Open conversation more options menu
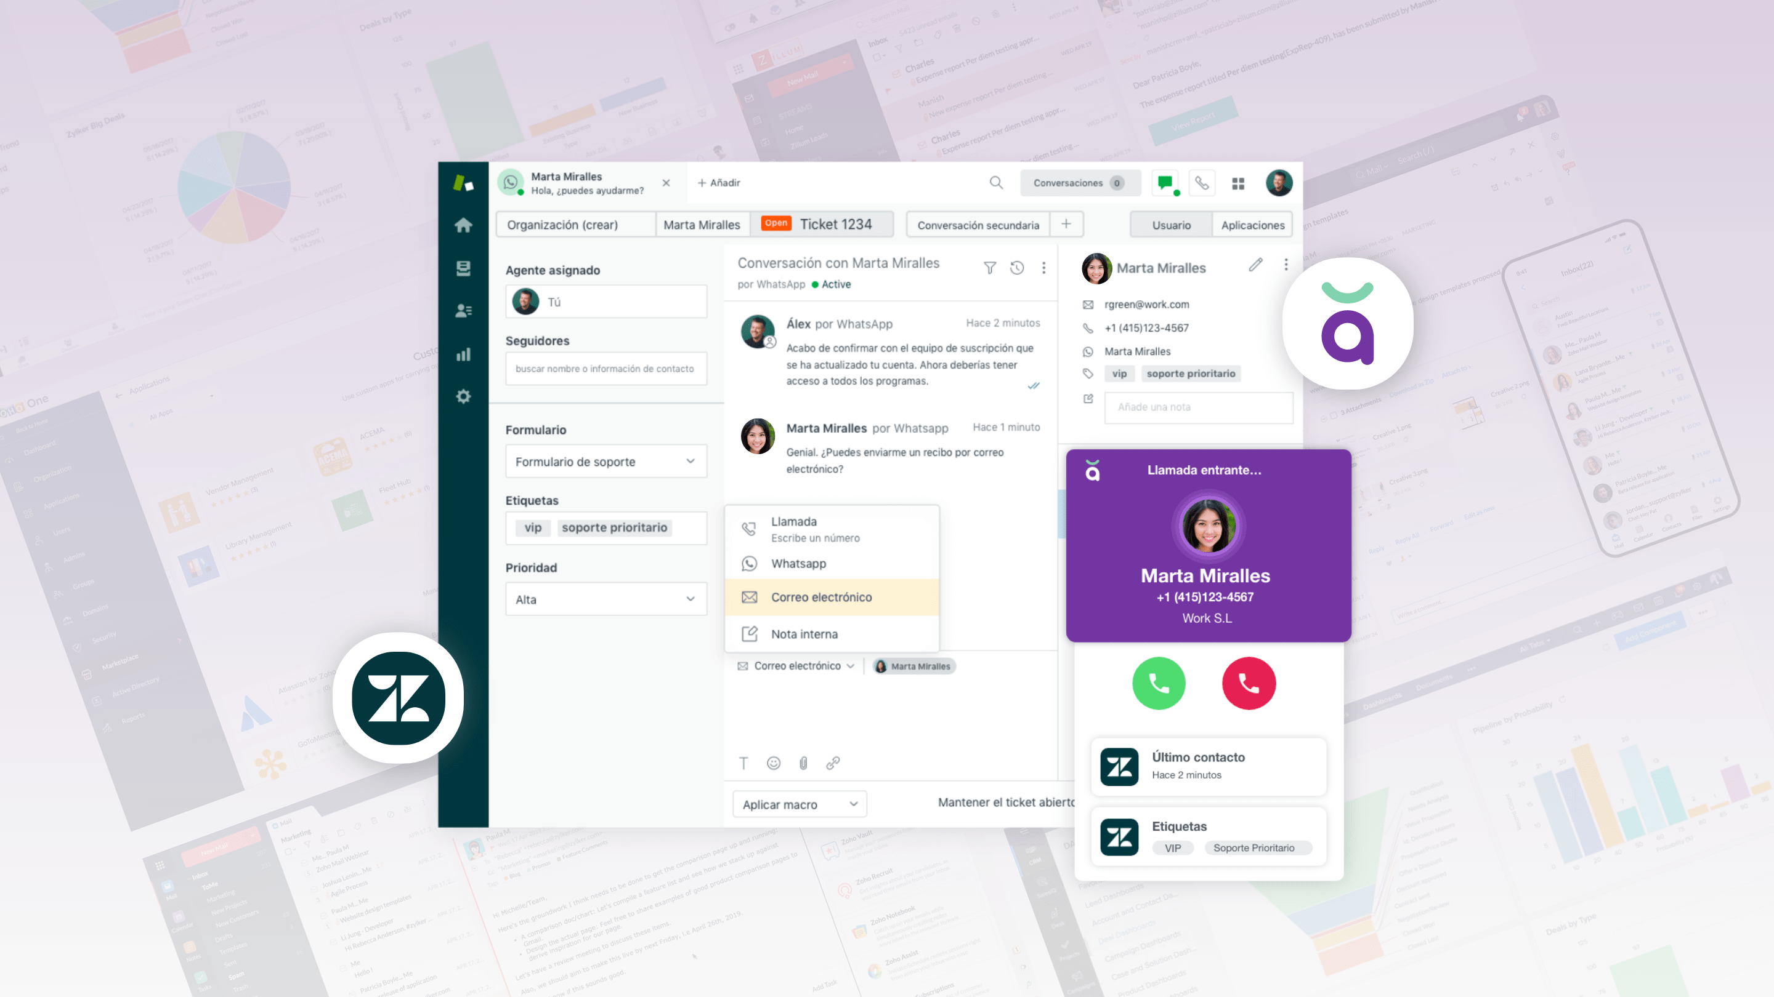 coord(1044,268)
